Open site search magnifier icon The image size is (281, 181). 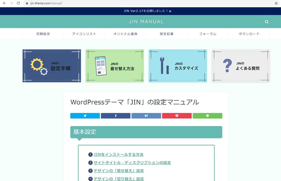tap(267, 22)
